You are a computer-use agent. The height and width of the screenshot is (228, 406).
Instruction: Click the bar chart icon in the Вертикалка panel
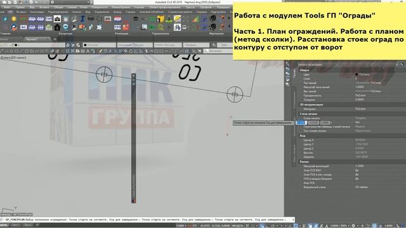[x=196, y=18]
